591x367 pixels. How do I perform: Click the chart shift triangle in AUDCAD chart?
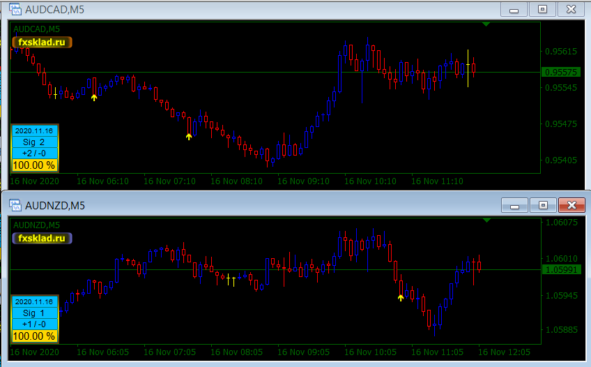(486, 24)
